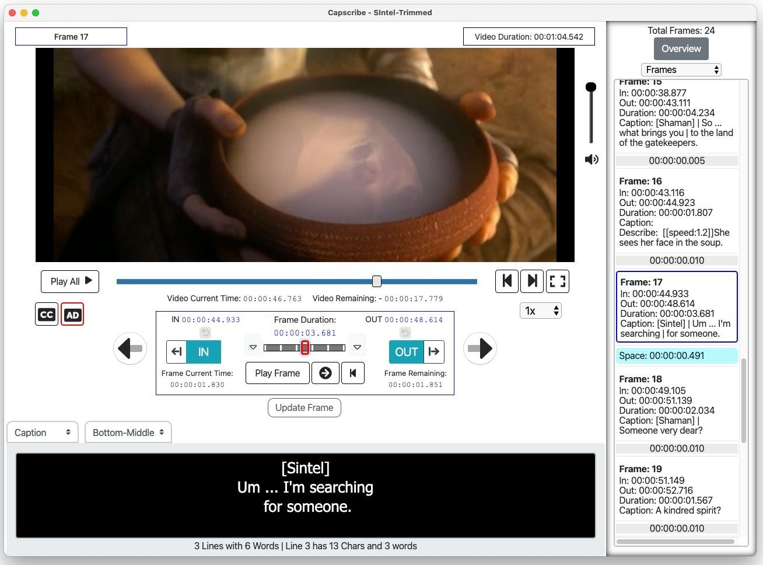The height and width of the screenshot is (565, 763).
Task: Click the caption line and word count status text
Action: click(x=306, y=546)
